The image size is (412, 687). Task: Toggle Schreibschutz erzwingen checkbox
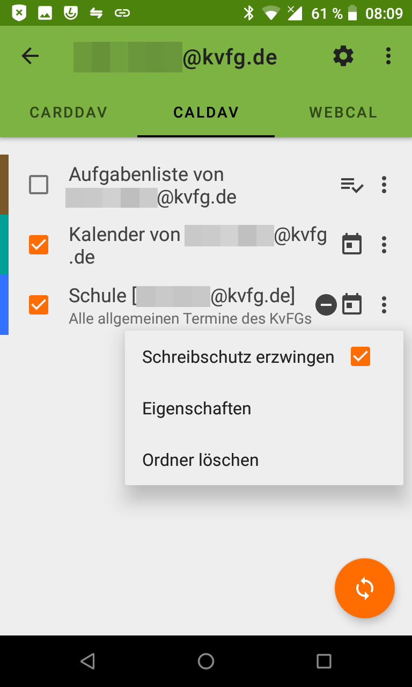click(360, 356)
